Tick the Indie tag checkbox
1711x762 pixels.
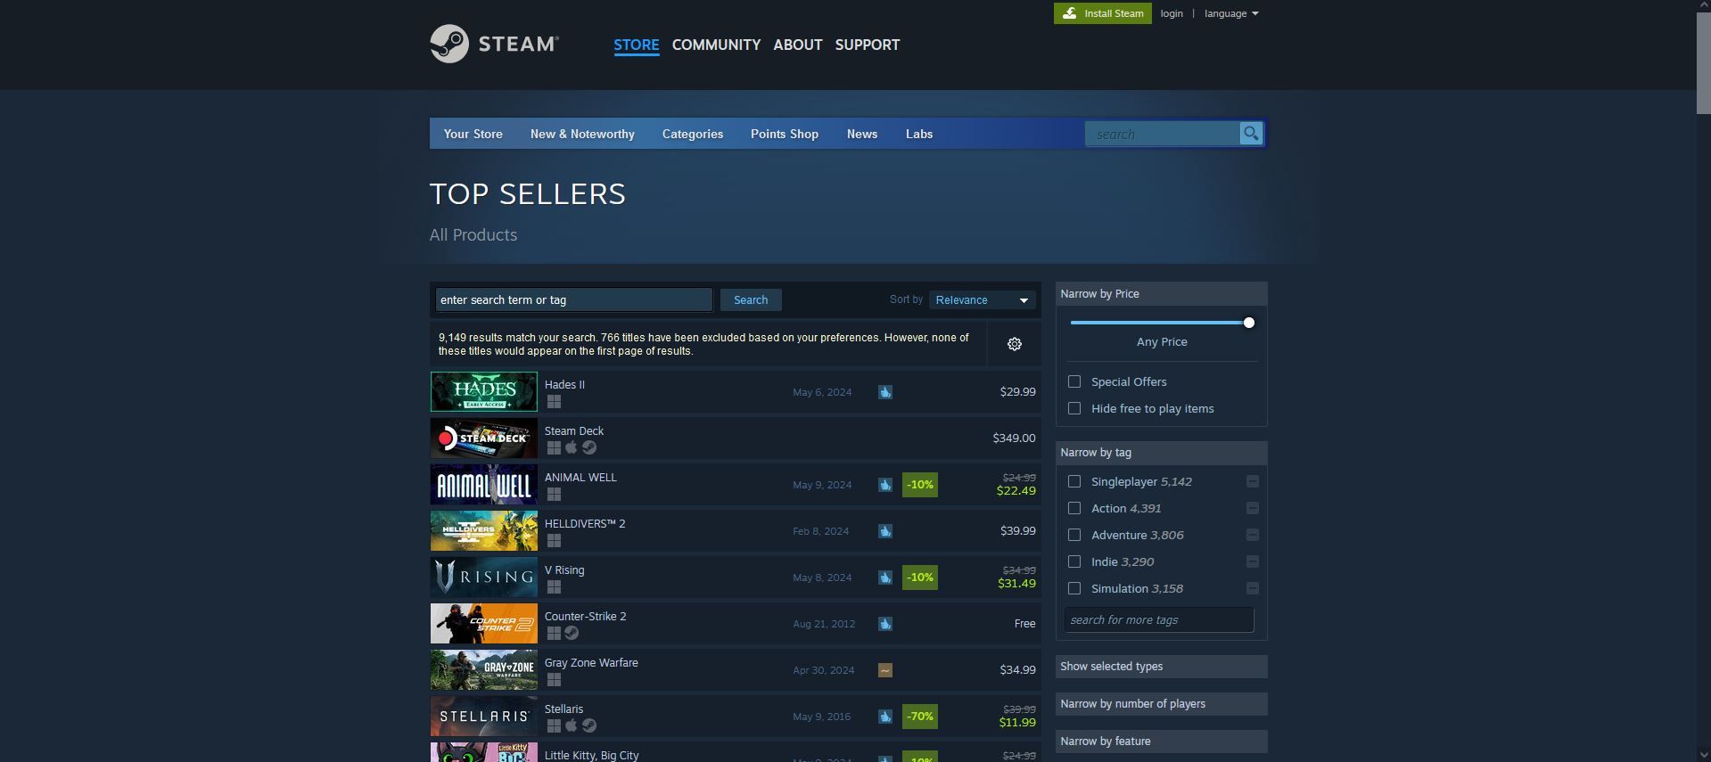pos(1074,561)
